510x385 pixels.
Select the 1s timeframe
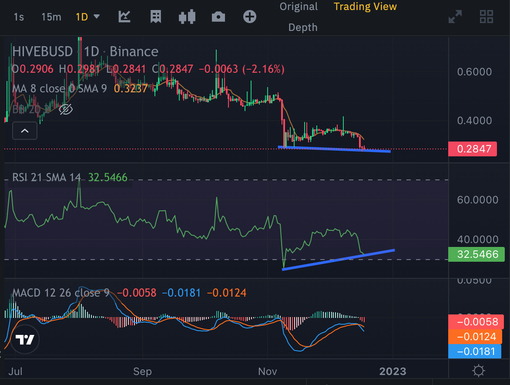click(x=19, y=17)
